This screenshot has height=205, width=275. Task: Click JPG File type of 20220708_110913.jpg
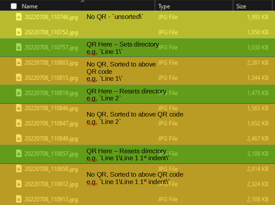[x=168, y=199]
